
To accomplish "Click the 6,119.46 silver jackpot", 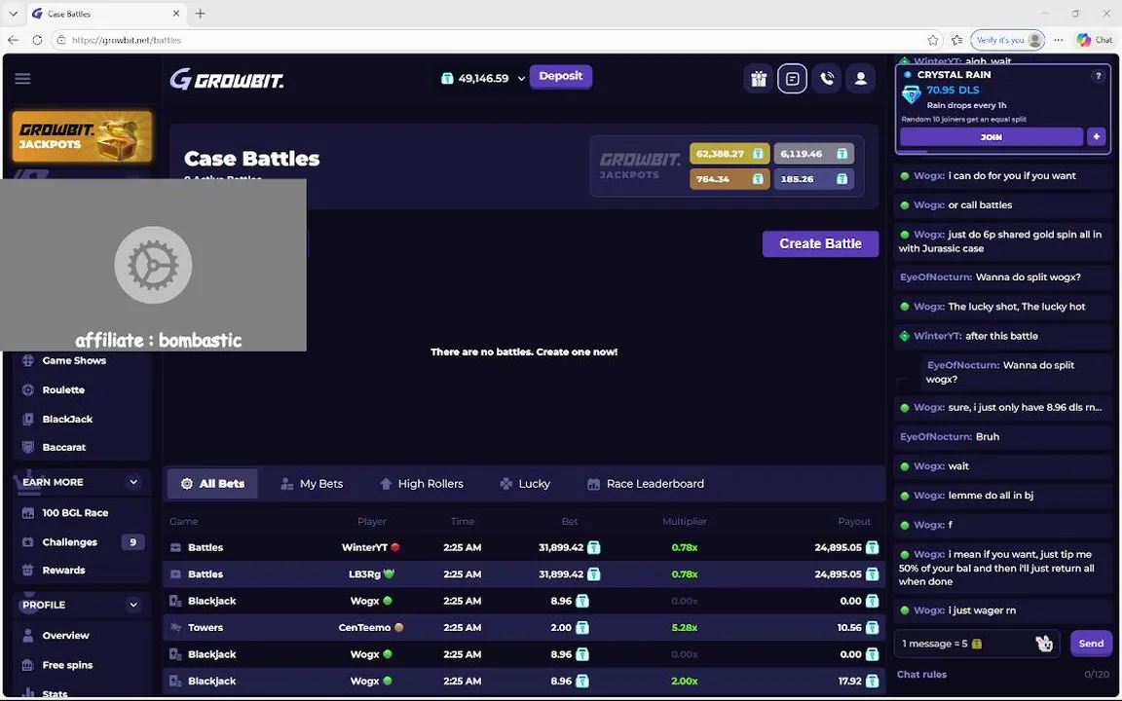I will click(x=813, y=154).
